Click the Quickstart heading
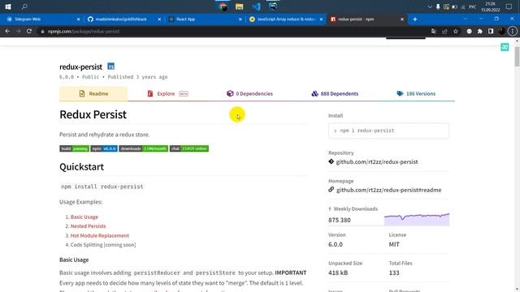Viewport: 520px width, 292px height. (x=81, y=167)
